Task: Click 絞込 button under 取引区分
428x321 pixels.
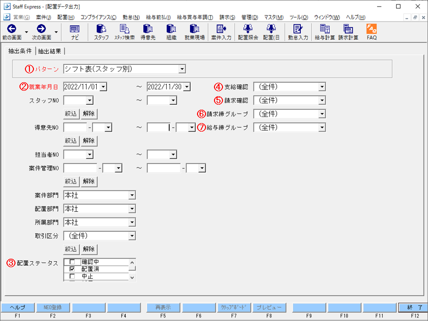Action: click(71, 249)
